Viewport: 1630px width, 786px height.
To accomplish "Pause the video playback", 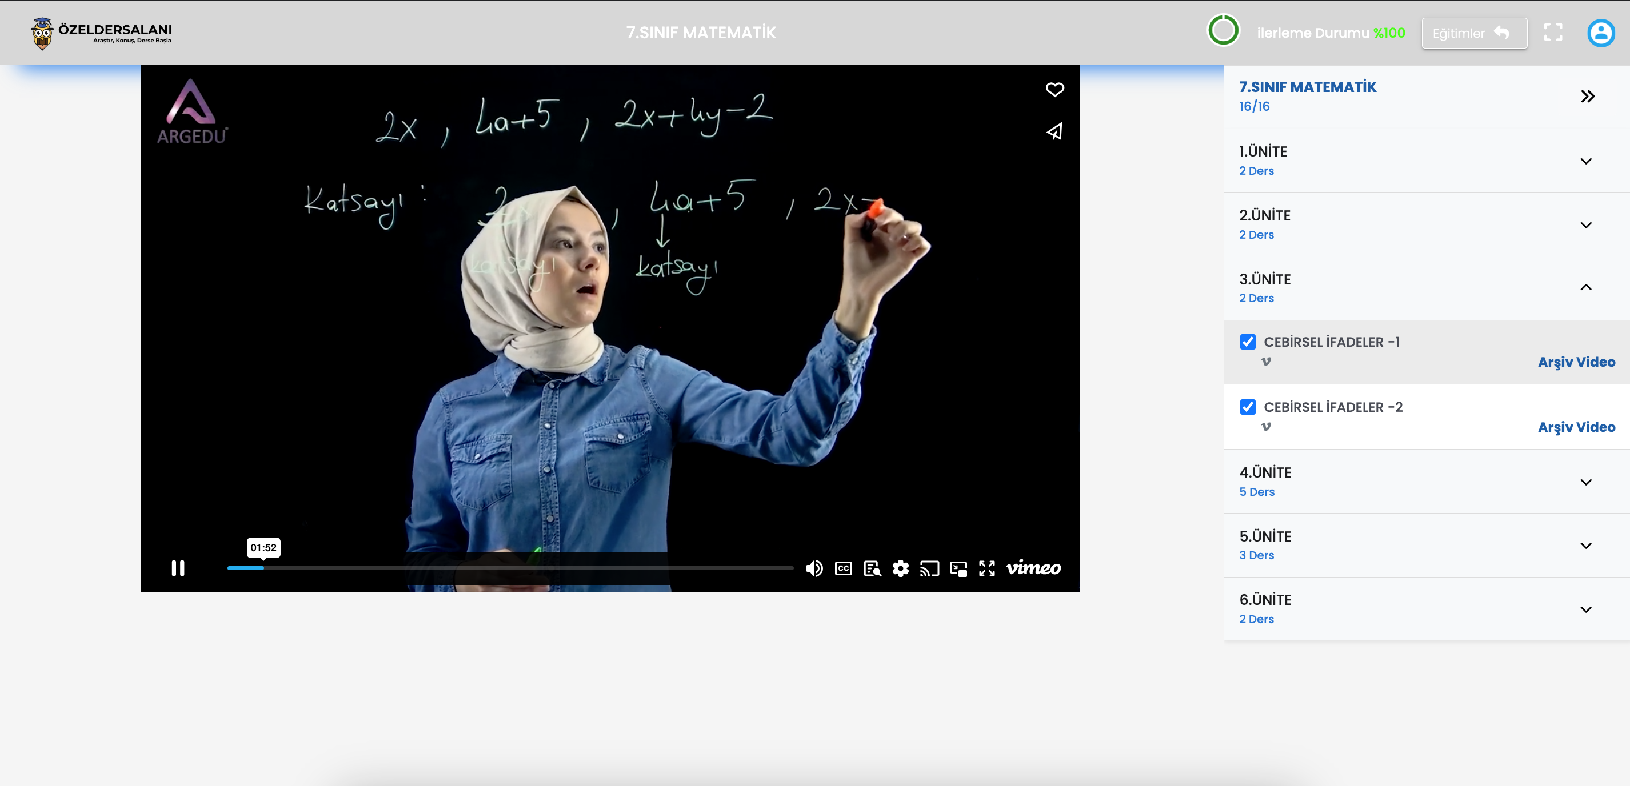I will coord(178,568).
